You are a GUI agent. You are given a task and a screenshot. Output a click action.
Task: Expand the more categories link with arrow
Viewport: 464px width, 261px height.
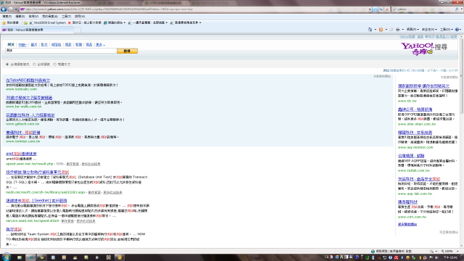100,44
